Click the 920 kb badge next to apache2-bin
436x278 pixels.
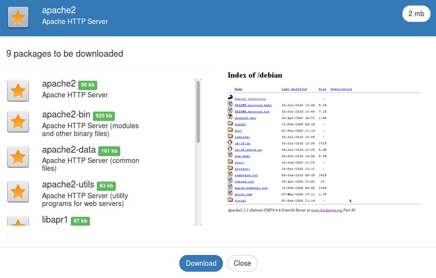point(104,116)
